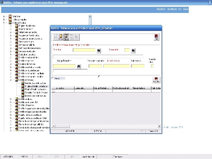Click the Consultar button with icon

tap(156, 80)
